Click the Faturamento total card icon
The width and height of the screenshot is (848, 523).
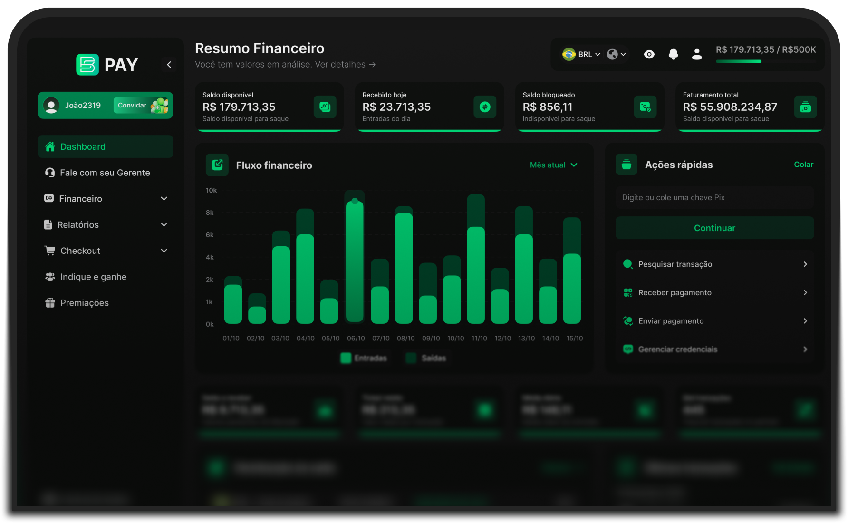[805, 107]
